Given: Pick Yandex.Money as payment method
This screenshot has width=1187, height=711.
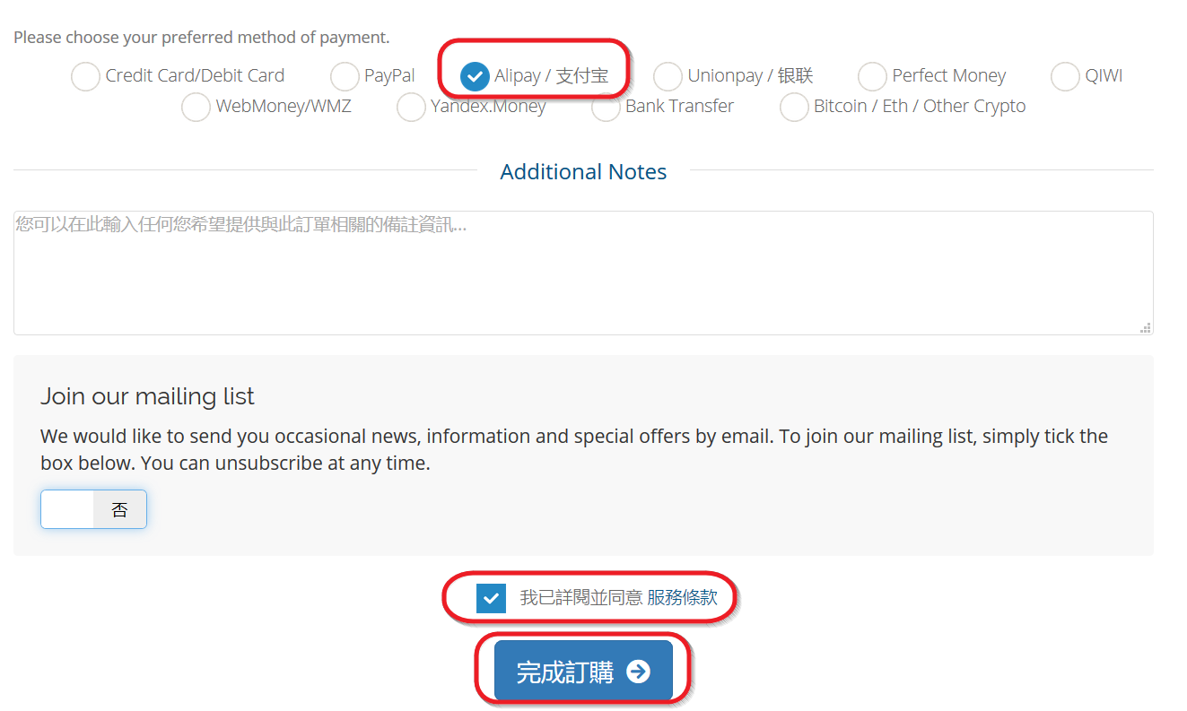Looking at the screenshot, I should click(411, 107).
